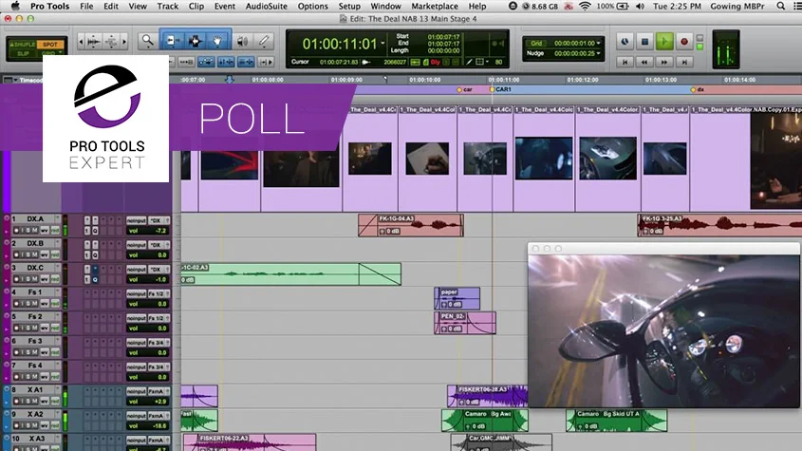The width and height of the screenshot is (802, 451).
Task: Click the green Grid toggle label
Action: pyautogui.click(x=536, y=44)
